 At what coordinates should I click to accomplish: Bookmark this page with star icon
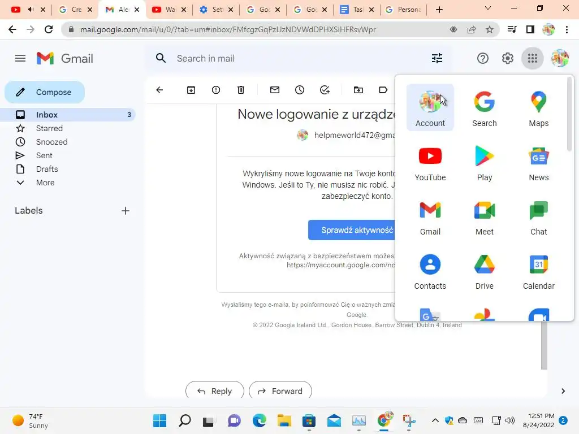(489, 29)
